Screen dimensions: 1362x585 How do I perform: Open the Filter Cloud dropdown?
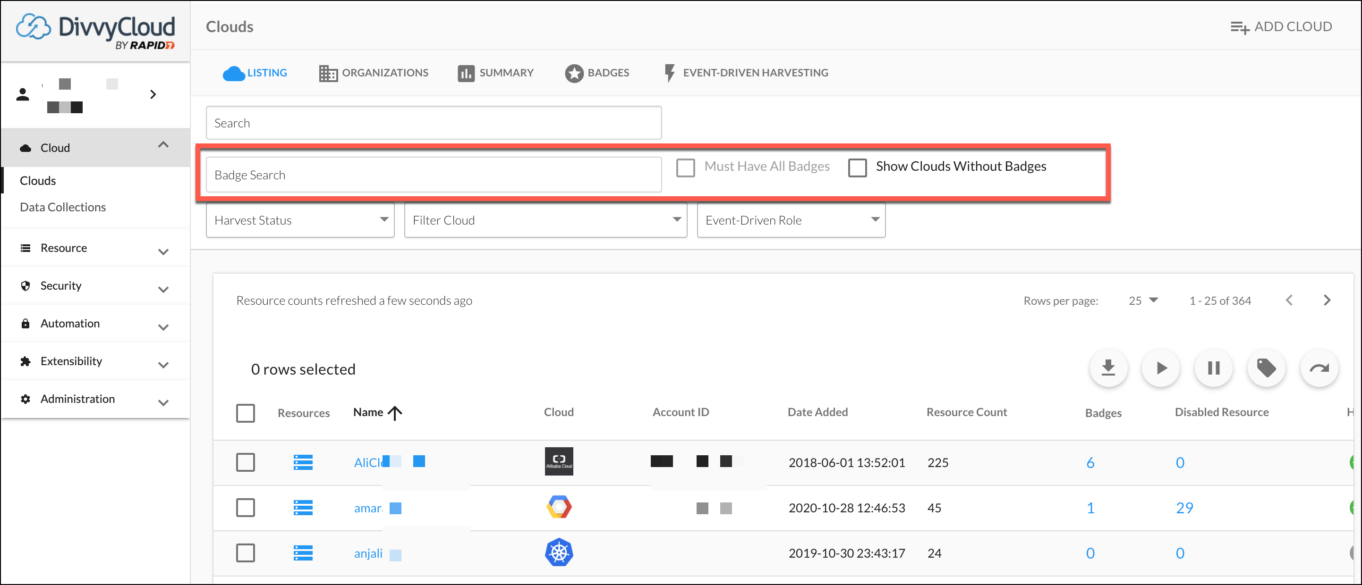tap(545, 220)
